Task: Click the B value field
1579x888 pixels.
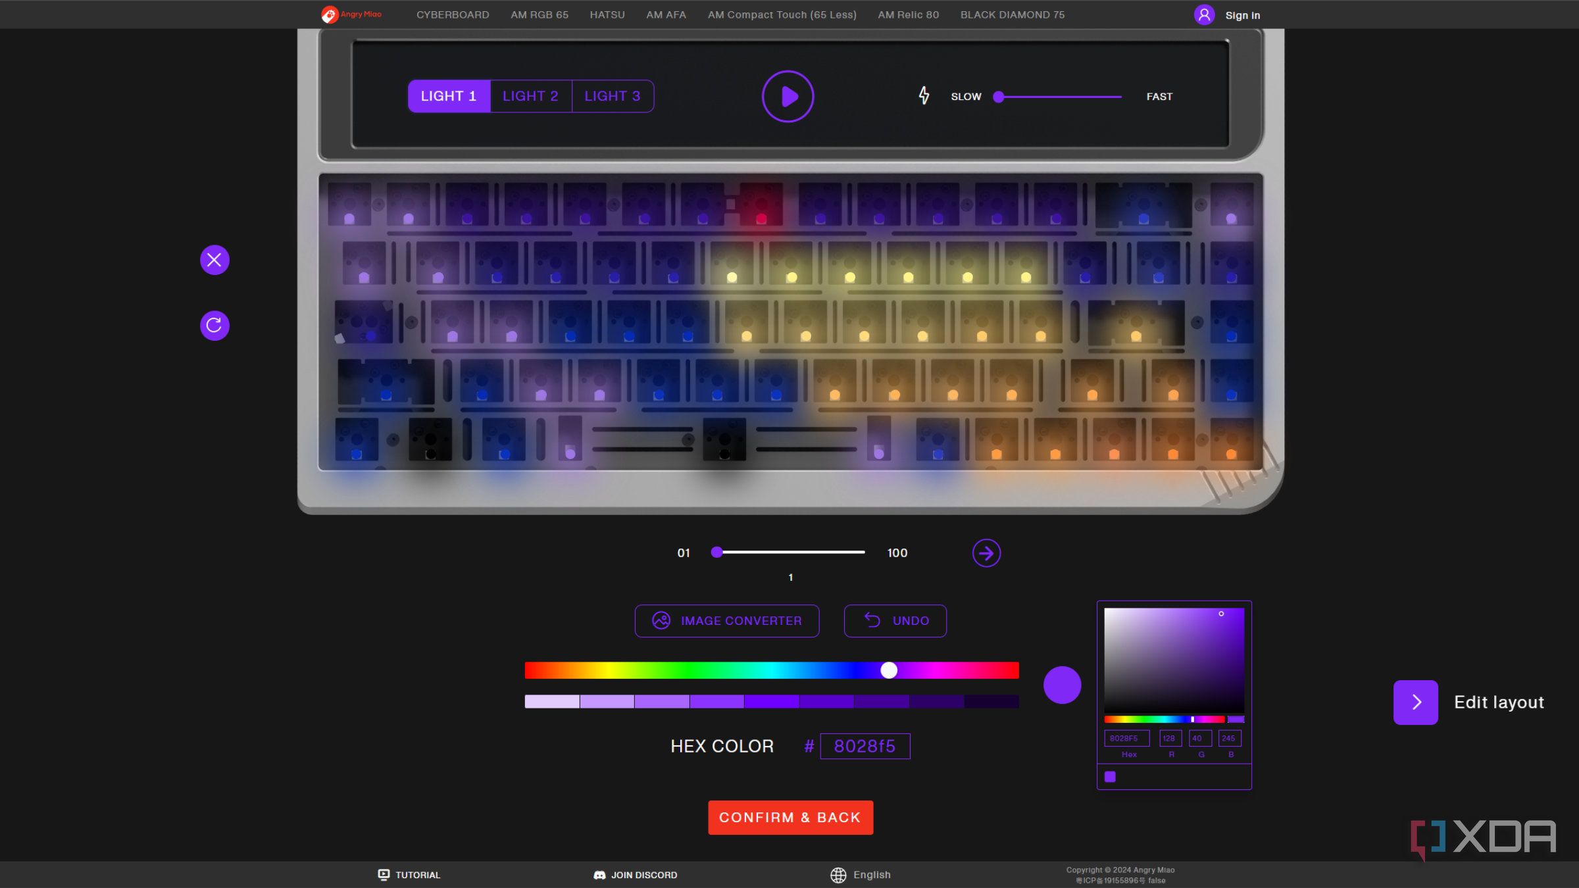Action: (1230, 738)
